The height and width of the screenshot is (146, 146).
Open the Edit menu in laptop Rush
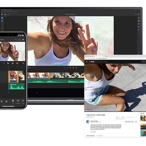tap(5, 12)
